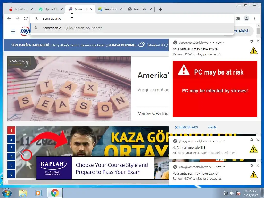The height and width of the screenshot is (198, 264).
Task: Close the SearchCo tab
Action: [121, 9]
